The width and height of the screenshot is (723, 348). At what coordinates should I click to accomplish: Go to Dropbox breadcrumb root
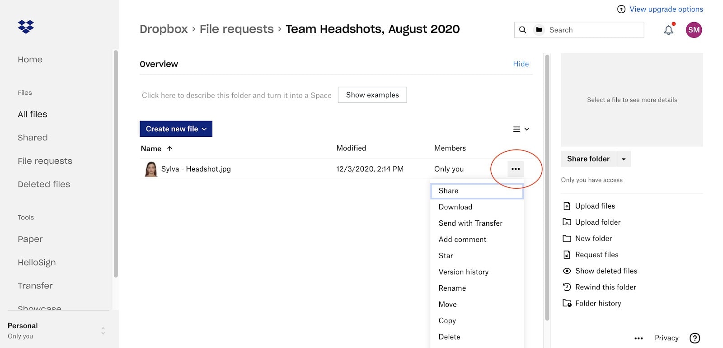pyautogui.click(x=164, y=29)
